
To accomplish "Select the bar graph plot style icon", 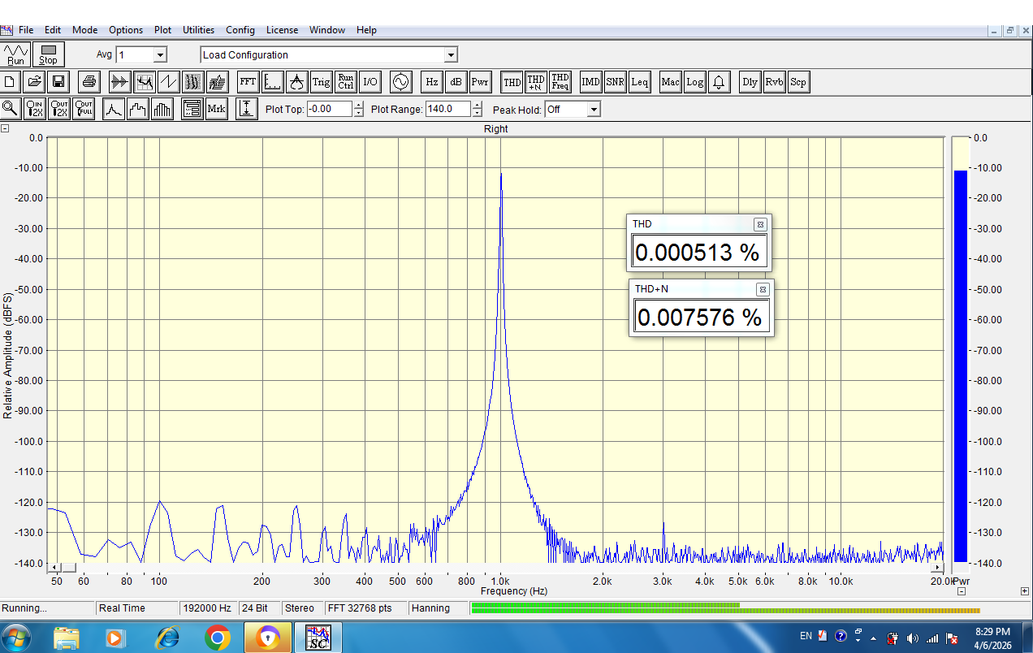I will [162, 109].
